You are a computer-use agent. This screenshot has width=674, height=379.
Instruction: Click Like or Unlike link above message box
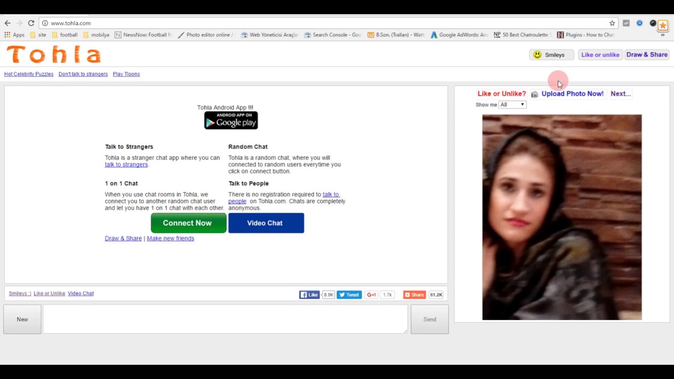[49, 294]
